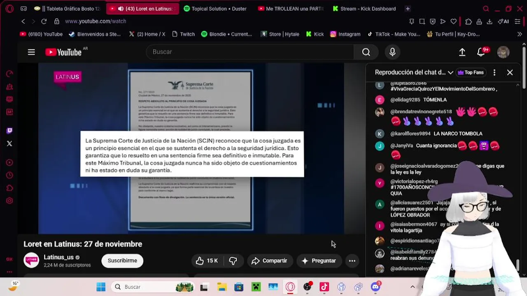Open the Blondie Spotify bookmark
The width and height of the screenshot is (527, 296).
[x=226, y=34]
